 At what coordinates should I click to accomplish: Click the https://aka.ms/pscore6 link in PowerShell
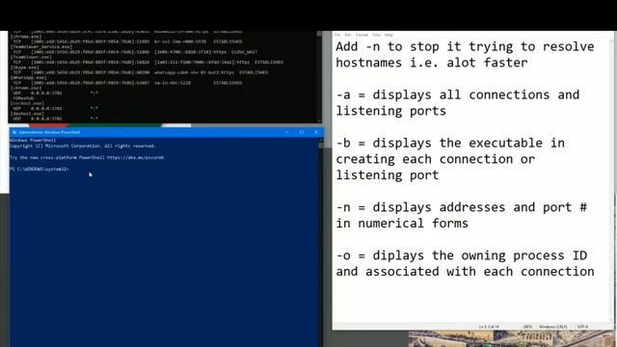[x=135, y=157]
